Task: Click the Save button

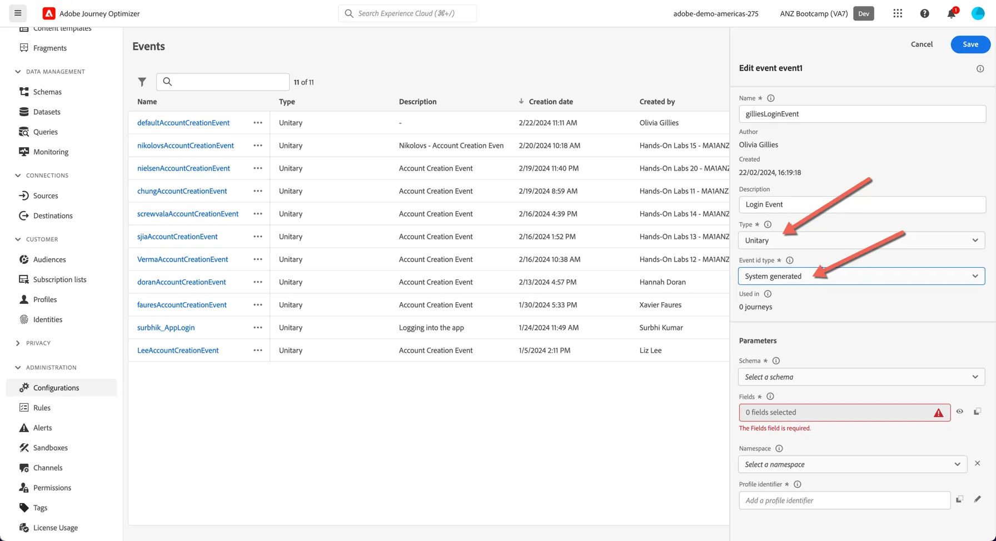Action: click(x=970, y=44)
